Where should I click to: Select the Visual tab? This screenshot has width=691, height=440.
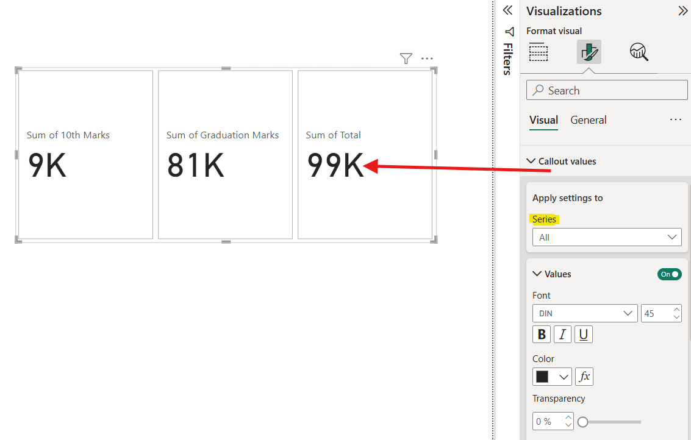[543, 120]
